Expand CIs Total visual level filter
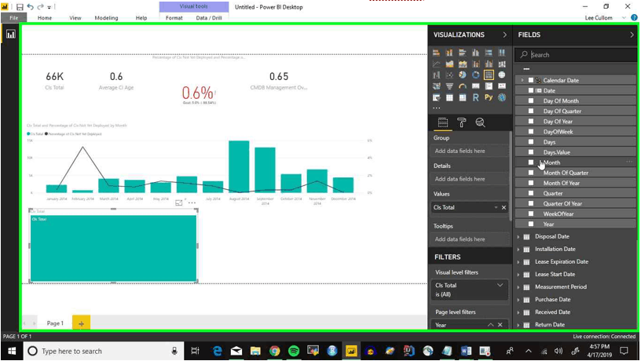Screen dimensions: 641x361 [x=501, y=286]
